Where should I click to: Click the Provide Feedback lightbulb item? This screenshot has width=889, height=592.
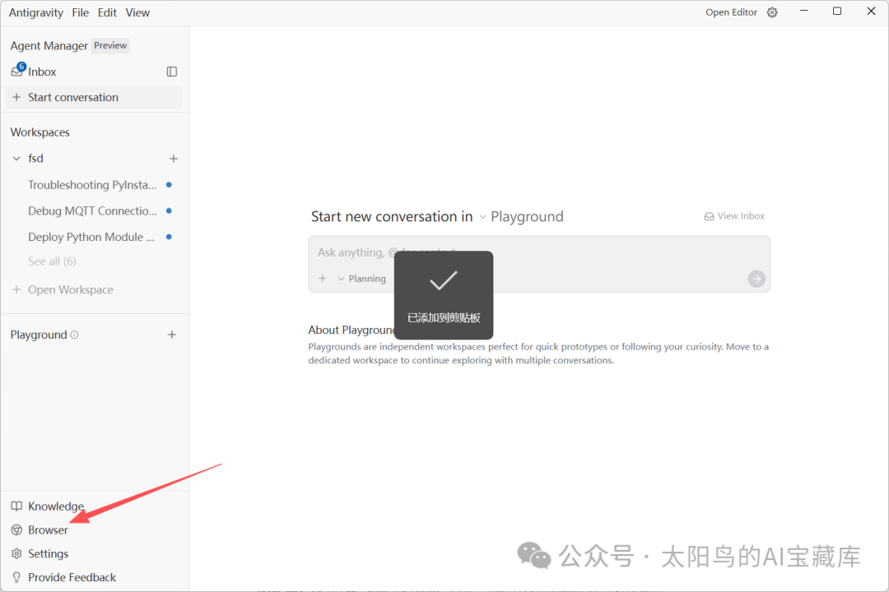click(63, 576)
